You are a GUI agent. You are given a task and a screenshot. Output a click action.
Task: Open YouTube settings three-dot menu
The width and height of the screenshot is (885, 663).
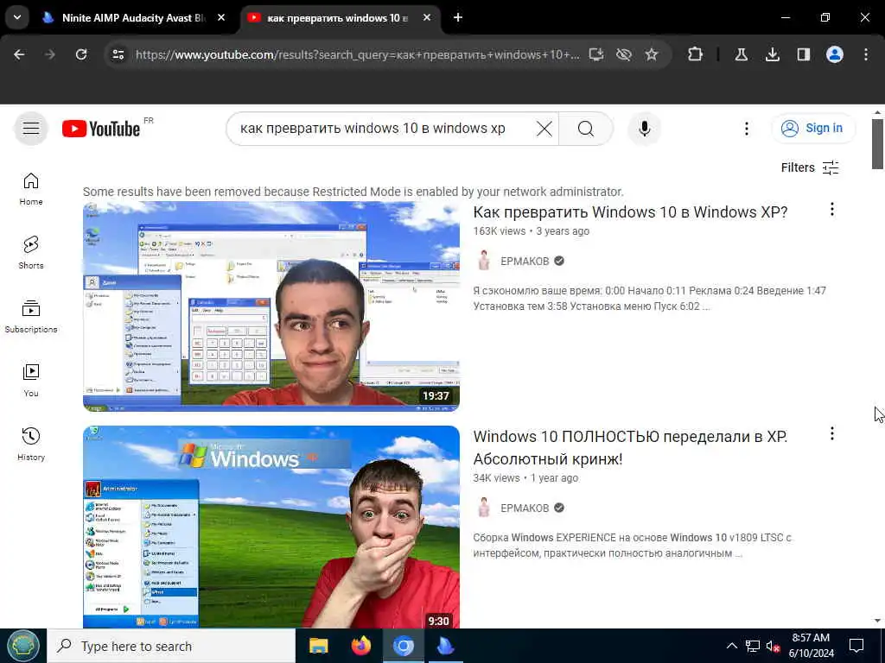(746, 129)
